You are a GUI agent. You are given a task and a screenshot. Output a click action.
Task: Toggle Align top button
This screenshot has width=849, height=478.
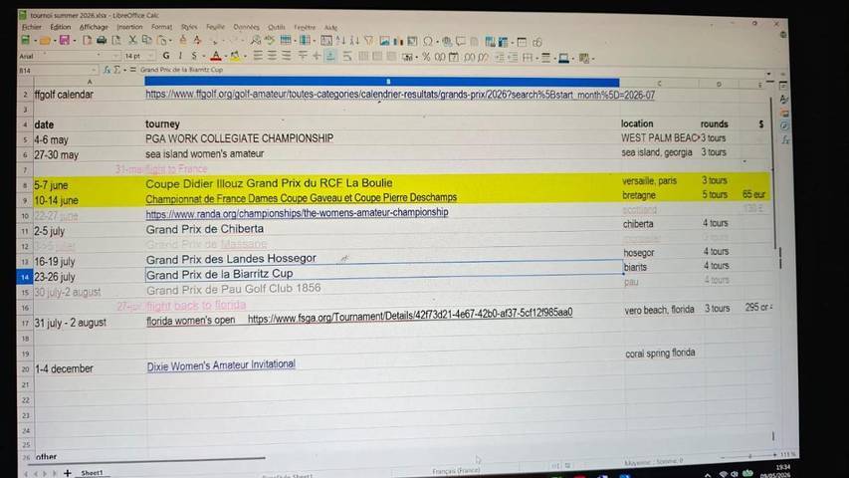click(x=304, y=57)
